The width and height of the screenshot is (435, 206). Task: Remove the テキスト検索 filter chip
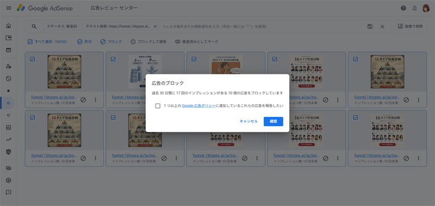point(155,27)
